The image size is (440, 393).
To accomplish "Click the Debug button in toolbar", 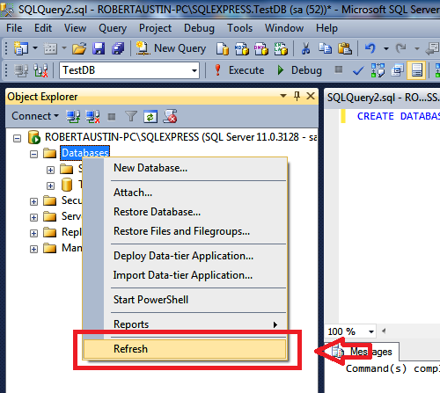I will click(x=299, y=70).
